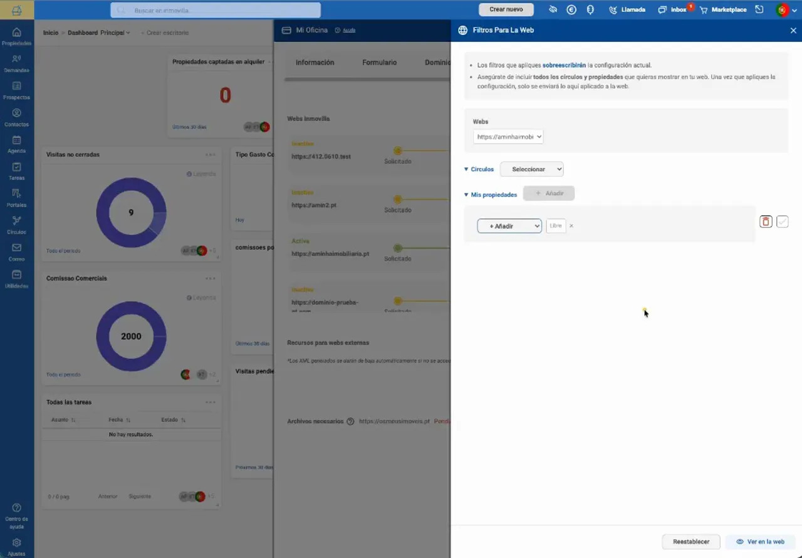The height and width of the screenshot is (558, 802).
Task: Go to Contactos in the sidebar
Action: (16, 117)
